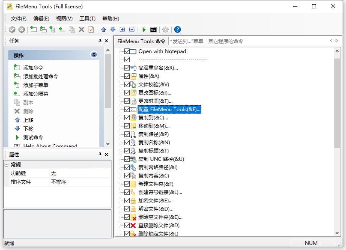
Task: Click the Add Separator toolbar icon
Action: tap(62, 29)
